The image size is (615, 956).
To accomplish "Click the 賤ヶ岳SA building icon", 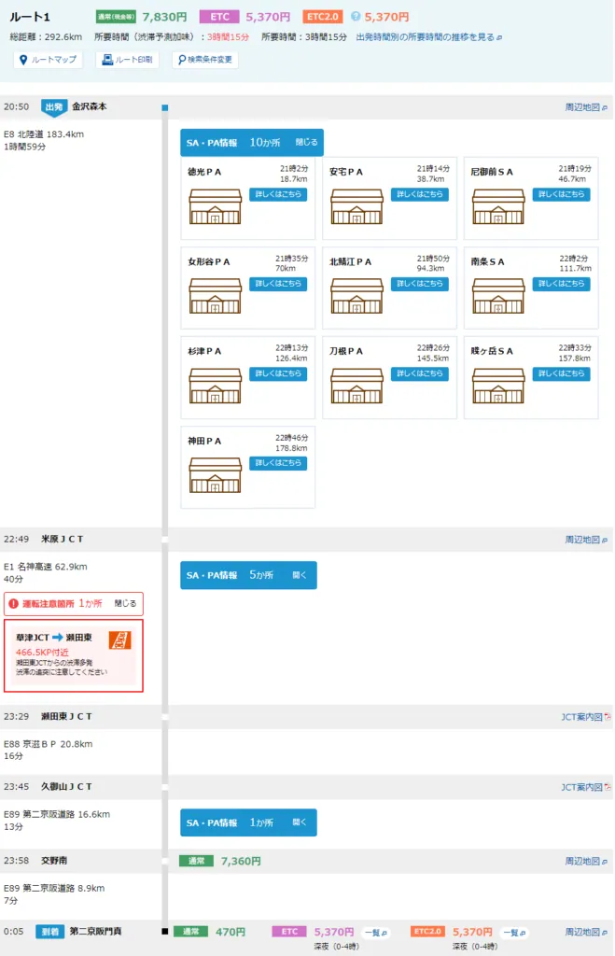I will (498, 386).
